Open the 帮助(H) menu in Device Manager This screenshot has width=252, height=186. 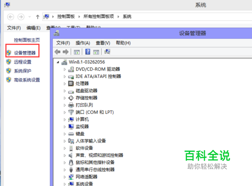(x=123, y=43)
